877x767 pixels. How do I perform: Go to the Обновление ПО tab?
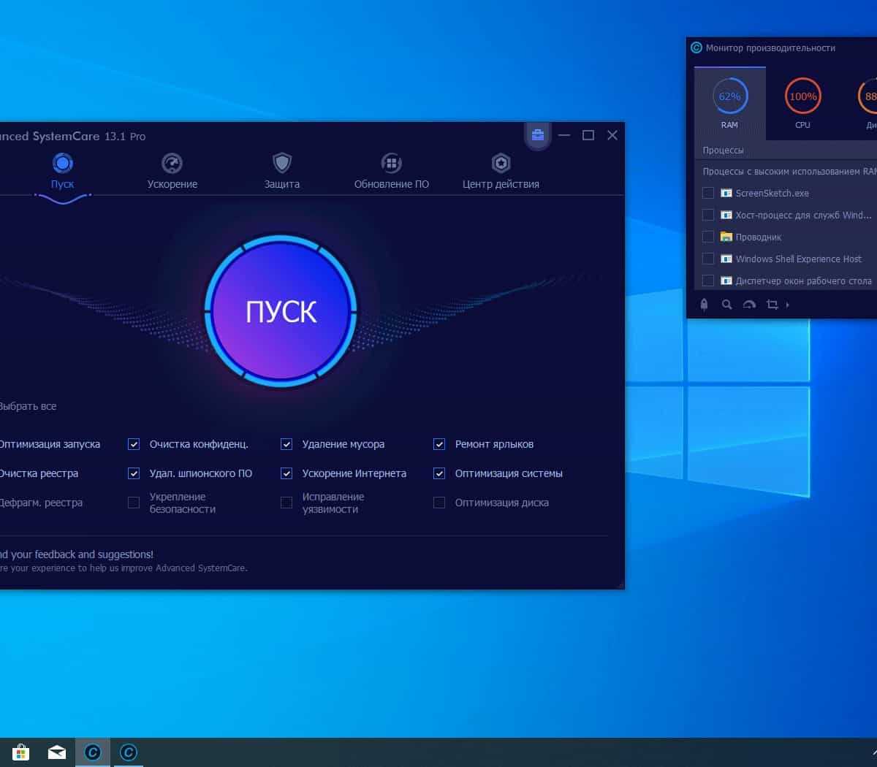[392, 171]
